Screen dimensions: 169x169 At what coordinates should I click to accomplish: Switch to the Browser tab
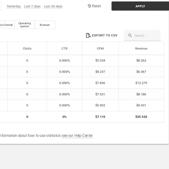click(45, 25)
